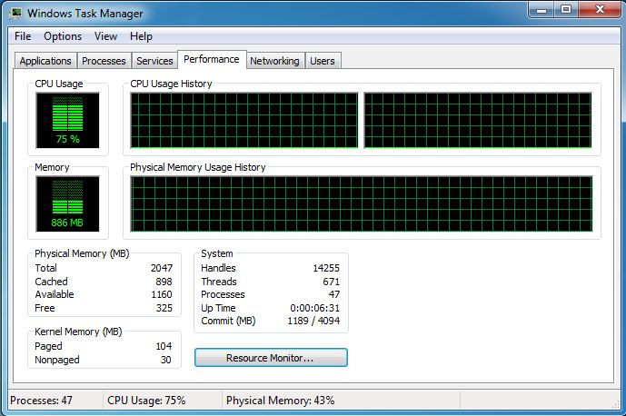Open the File menu

click(23, 36)
